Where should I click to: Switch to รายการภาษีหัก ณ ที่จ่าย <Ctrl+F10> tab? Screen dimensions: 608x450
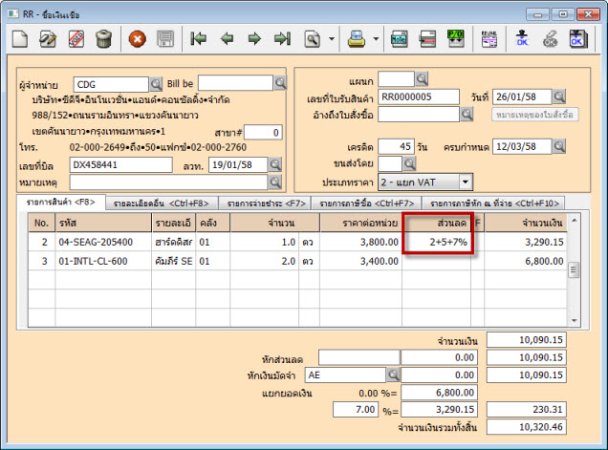[494, 204]
